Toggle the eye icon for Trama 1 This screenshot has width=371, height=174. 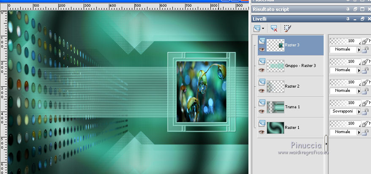pyautogui.click(x=262, y=111)
